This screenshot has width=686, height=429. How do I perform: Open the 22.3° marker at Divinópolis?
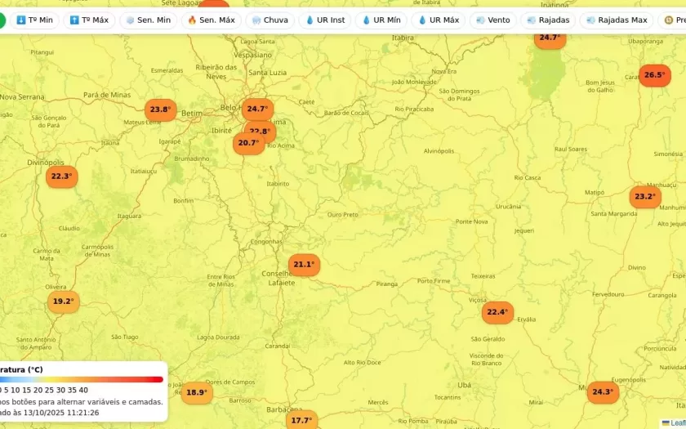coord(62,177)
